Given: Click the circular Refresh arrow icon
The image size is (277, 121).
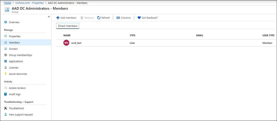Looking at the screenshot, I should pos(99,18).
